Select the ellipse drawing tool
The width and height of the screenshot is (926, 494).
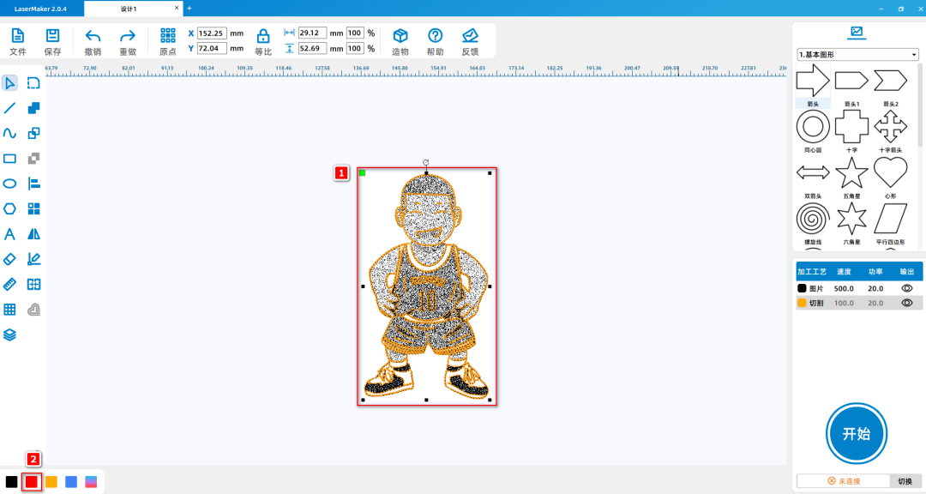click(x=10, y=184)
